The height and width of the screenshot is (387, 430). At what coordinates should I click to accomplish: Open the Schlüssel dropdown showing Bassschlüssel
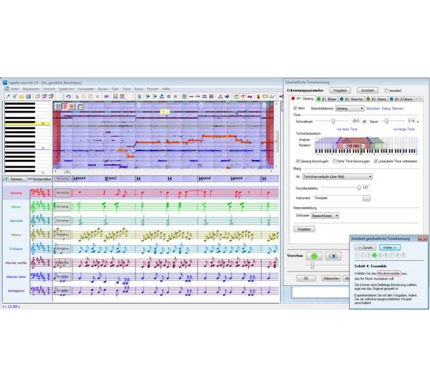point(326,215)
